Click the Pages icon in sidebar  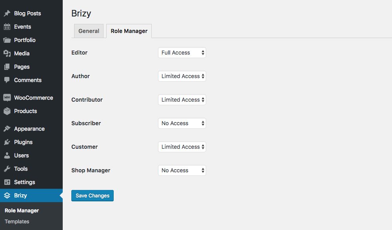(x=7, y=67)
